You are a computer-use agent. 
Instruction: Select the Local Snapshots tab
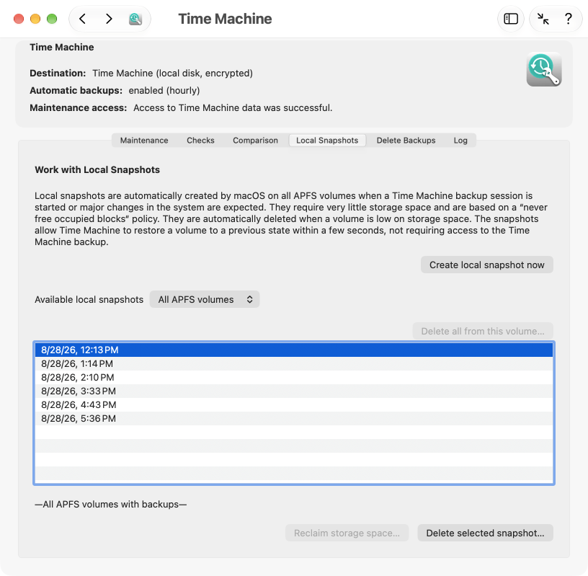tap(327, 141)
